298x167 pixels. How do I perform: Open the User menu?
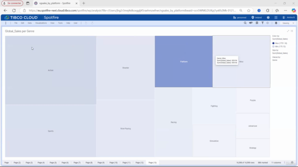tap(75, 23)
